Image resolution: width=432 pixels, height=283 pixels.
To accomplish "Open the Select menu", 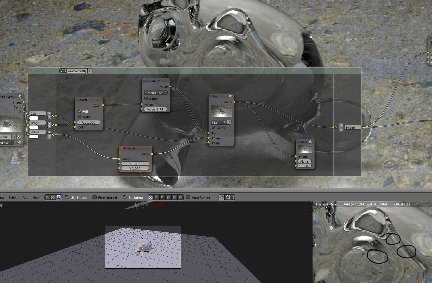I will (x=13, y=198).
